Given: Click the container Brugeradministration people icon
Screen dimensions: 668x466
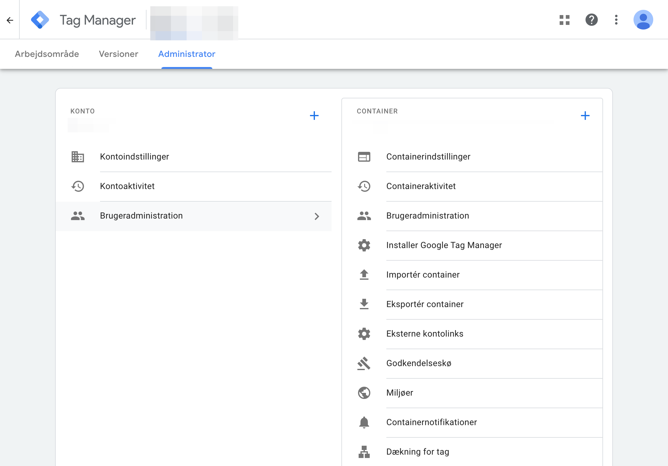Looking at the screenshot, I should click(x=364, y=216).
